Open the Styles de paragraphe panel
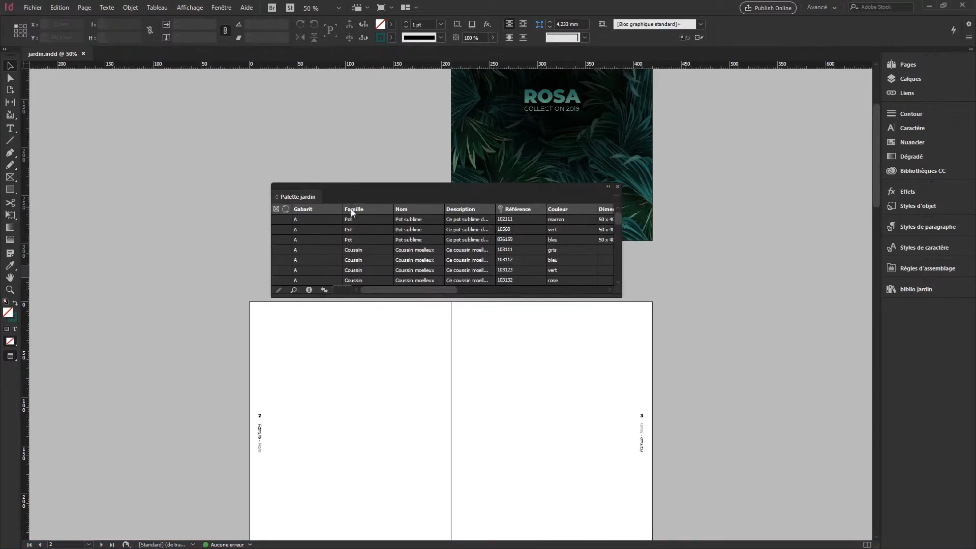 (x=928, y=227)
